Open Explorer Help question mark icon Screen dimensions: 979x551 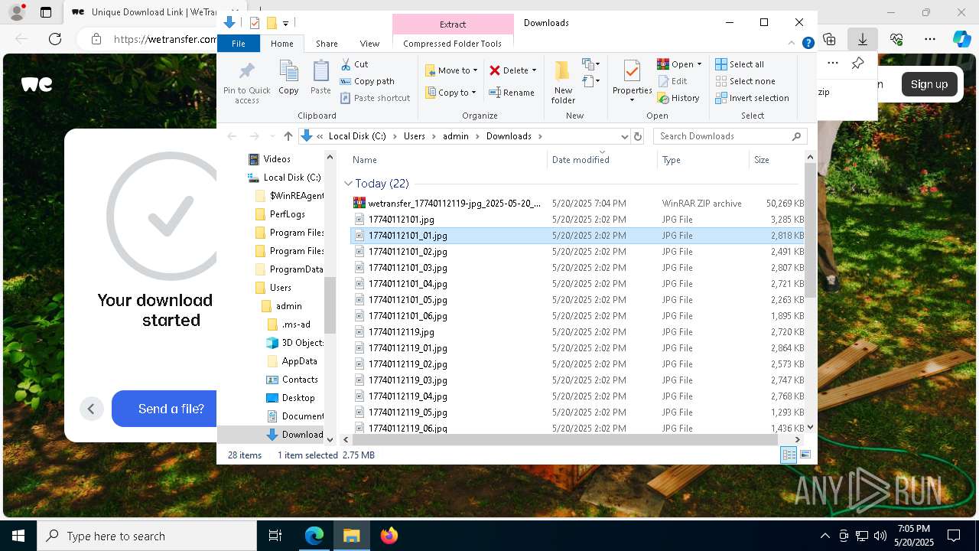pos(808,44)
